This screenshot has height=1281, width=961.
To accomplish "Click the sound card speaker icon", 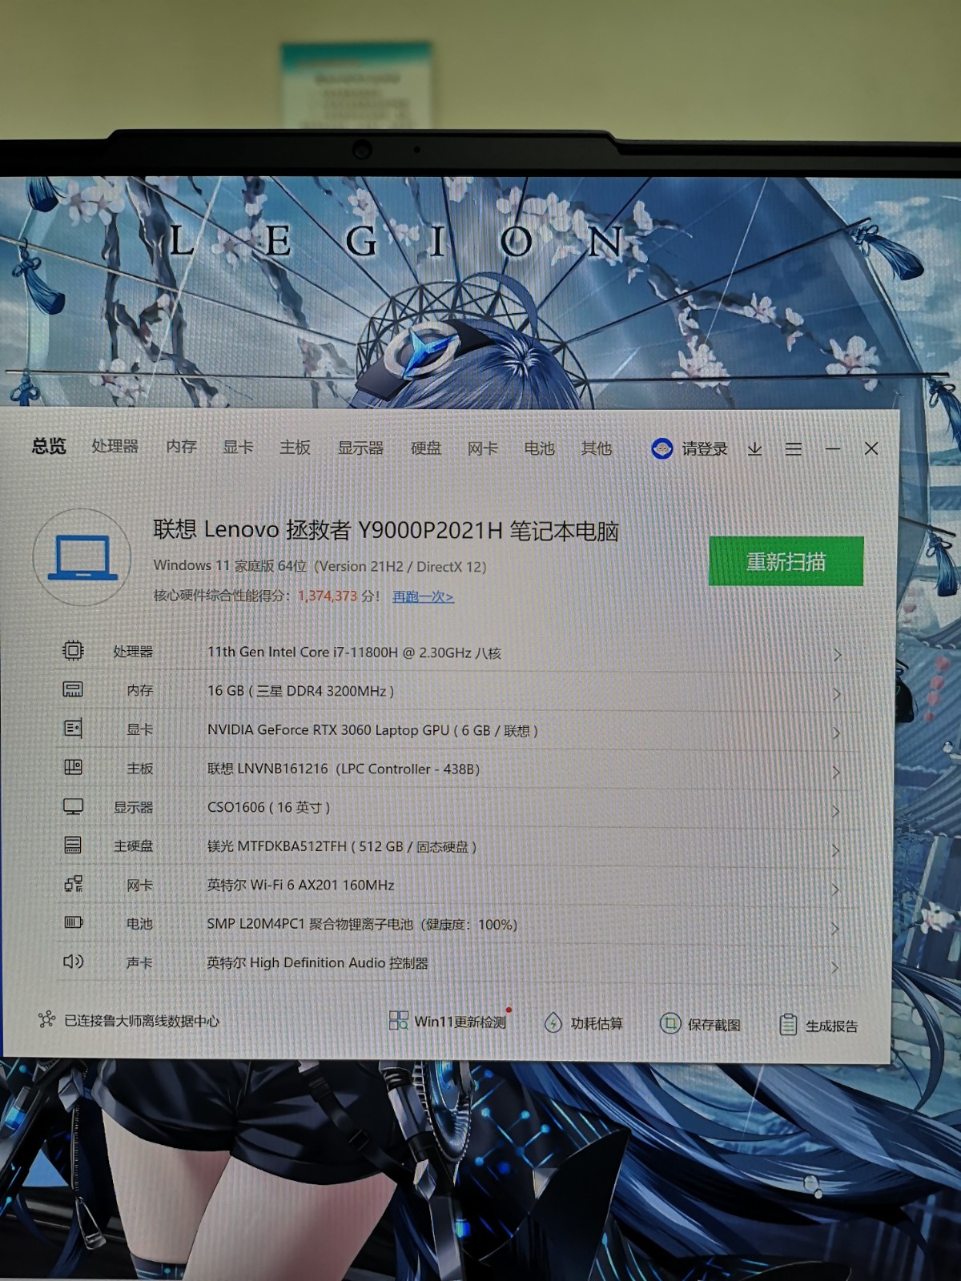I will [73, 962].
